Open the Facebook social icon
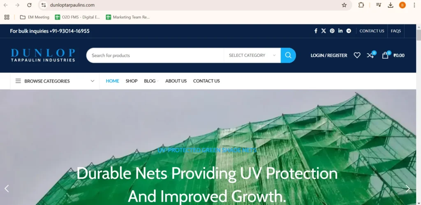The height and width of the screenshot is (205, 421). (x=316, y=31)
